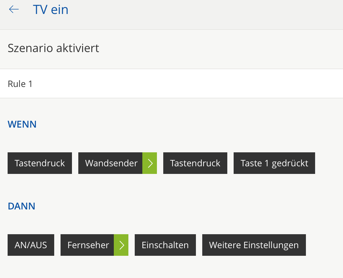Click the AN/AUS action type button
This screenshot has height=278, width=343.
pos(31,245)
